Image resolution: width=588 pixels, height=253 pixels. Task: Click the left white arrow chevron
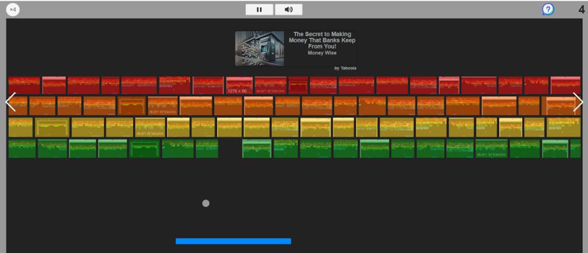pos(10,102)
